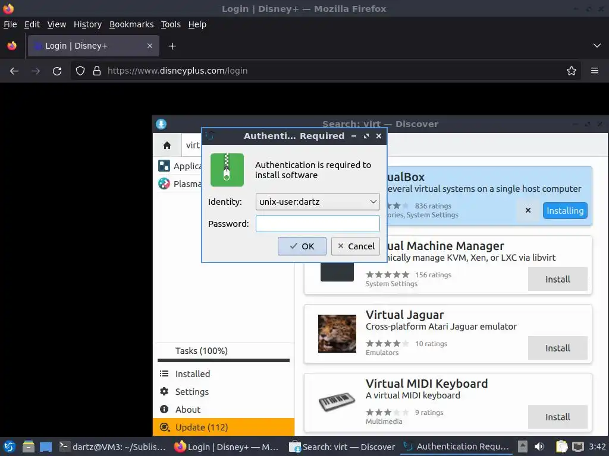Switch to Firefox Login | Disney+ taskbar entry

click(x=227, y=446)
